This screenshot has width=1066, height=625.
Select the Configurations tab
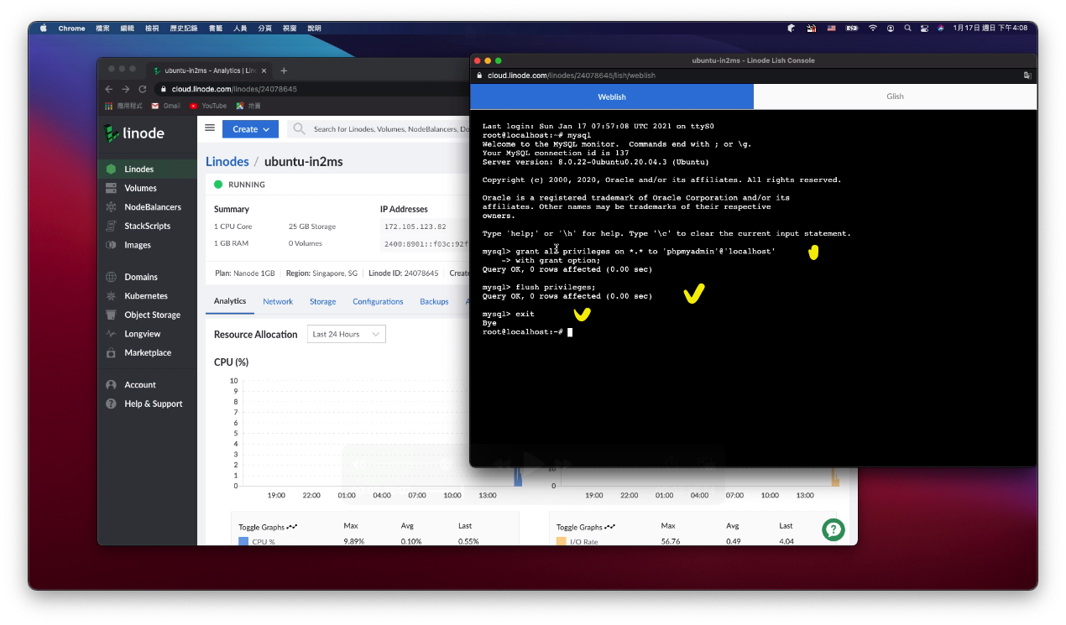point(378,301)
